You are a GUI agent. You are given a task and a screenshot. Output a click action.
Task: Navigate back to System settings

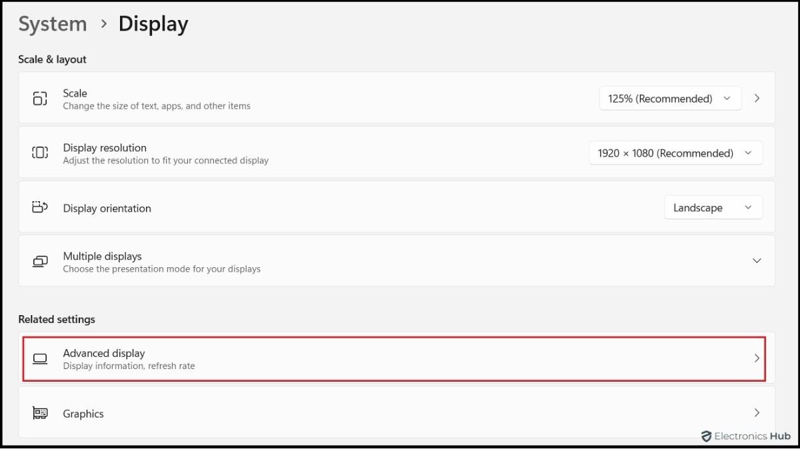click(x=53, y=23)
